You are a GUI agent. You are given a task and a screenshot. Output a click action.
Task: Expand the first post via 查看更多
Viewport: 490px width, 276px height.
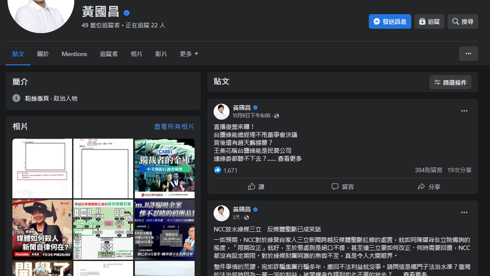290,159
